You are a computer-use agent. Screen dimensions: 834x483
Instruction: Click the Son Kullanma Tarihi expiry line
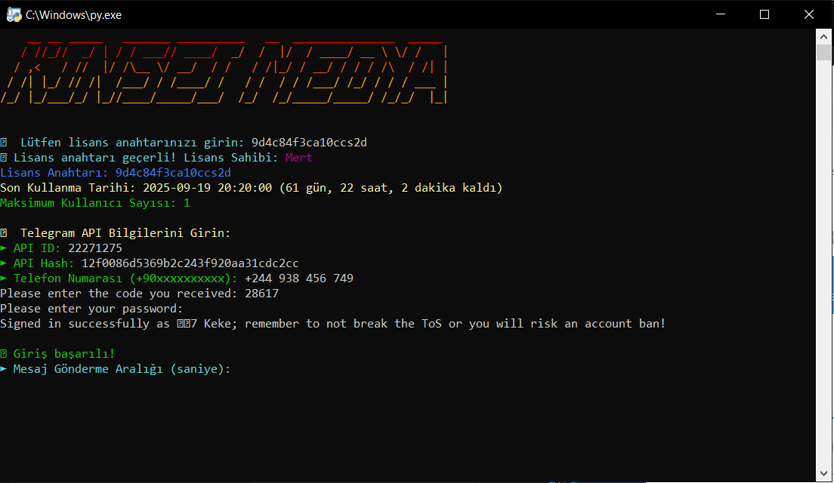[251, 188]
